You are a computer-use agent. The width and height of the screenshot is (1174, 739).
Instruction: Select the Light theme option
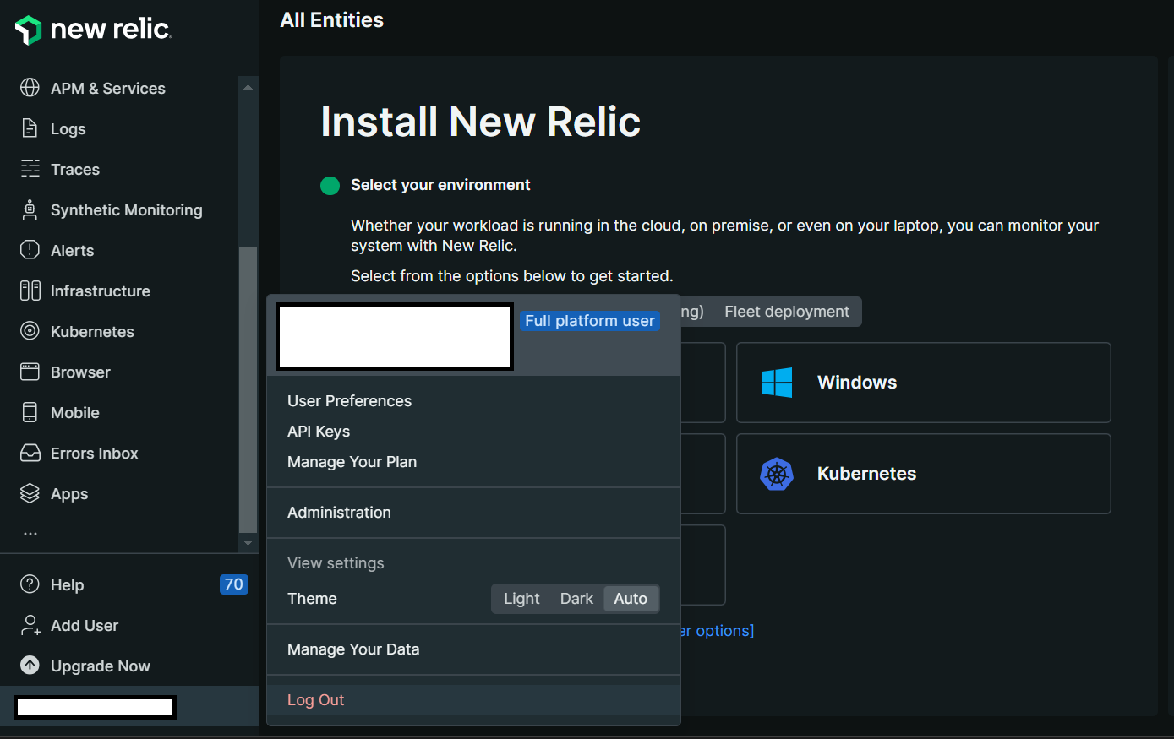(x=521, y=599)
